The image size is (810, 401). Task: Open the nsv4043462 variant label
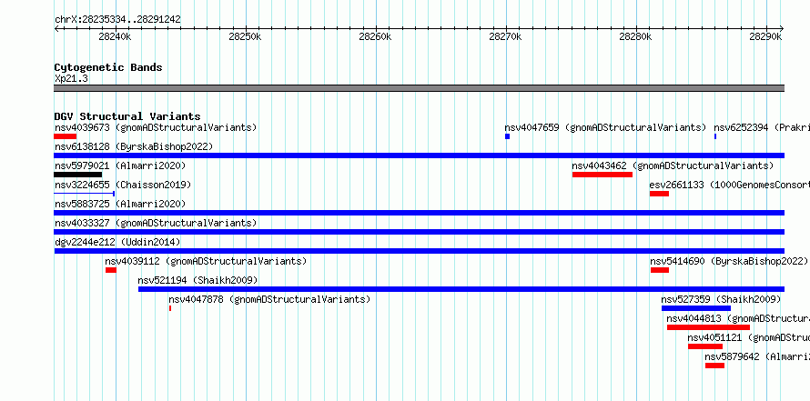(x=673, y=165)
